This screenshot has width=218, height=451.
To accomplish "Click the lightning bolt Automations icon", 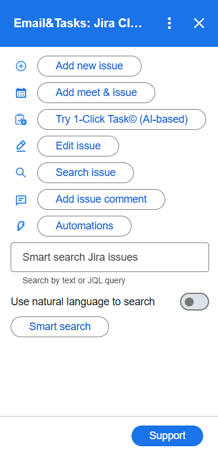I will [x=21, y=226].
